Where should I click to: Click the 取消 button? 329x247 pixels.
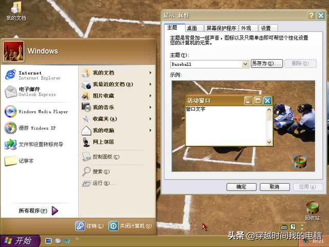click(x=275, y=187)
